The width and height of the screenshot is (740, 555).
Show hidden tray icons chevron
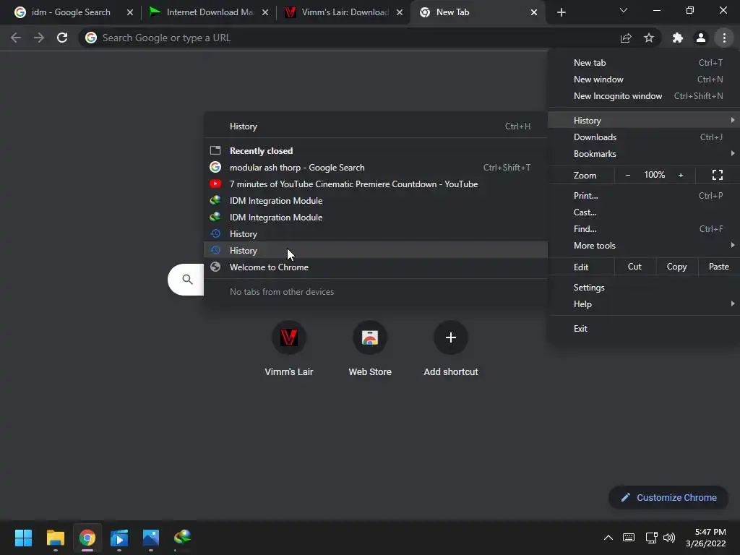pos(608,538)
